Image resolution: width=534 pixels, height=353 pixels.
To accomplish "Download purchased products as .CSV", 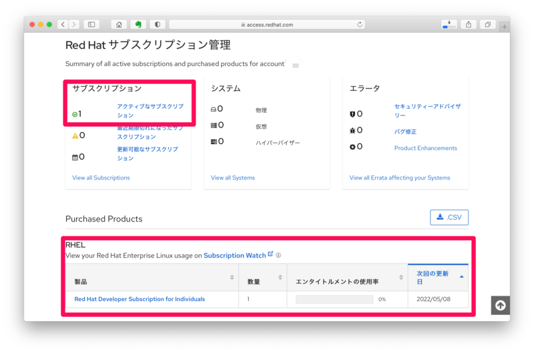I will [449, 217].
